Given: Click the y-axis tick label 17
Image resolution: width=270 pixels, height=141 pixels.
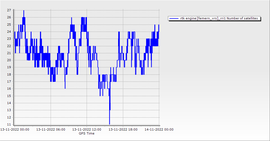Looking at the screenshot, I should pyautogui.click(x=9, y=81).
